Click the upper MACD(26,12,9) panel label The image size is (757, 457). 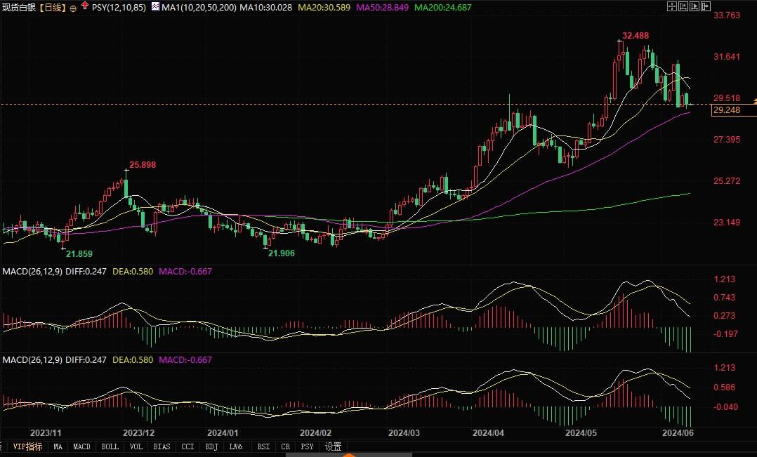pos(32,271)
